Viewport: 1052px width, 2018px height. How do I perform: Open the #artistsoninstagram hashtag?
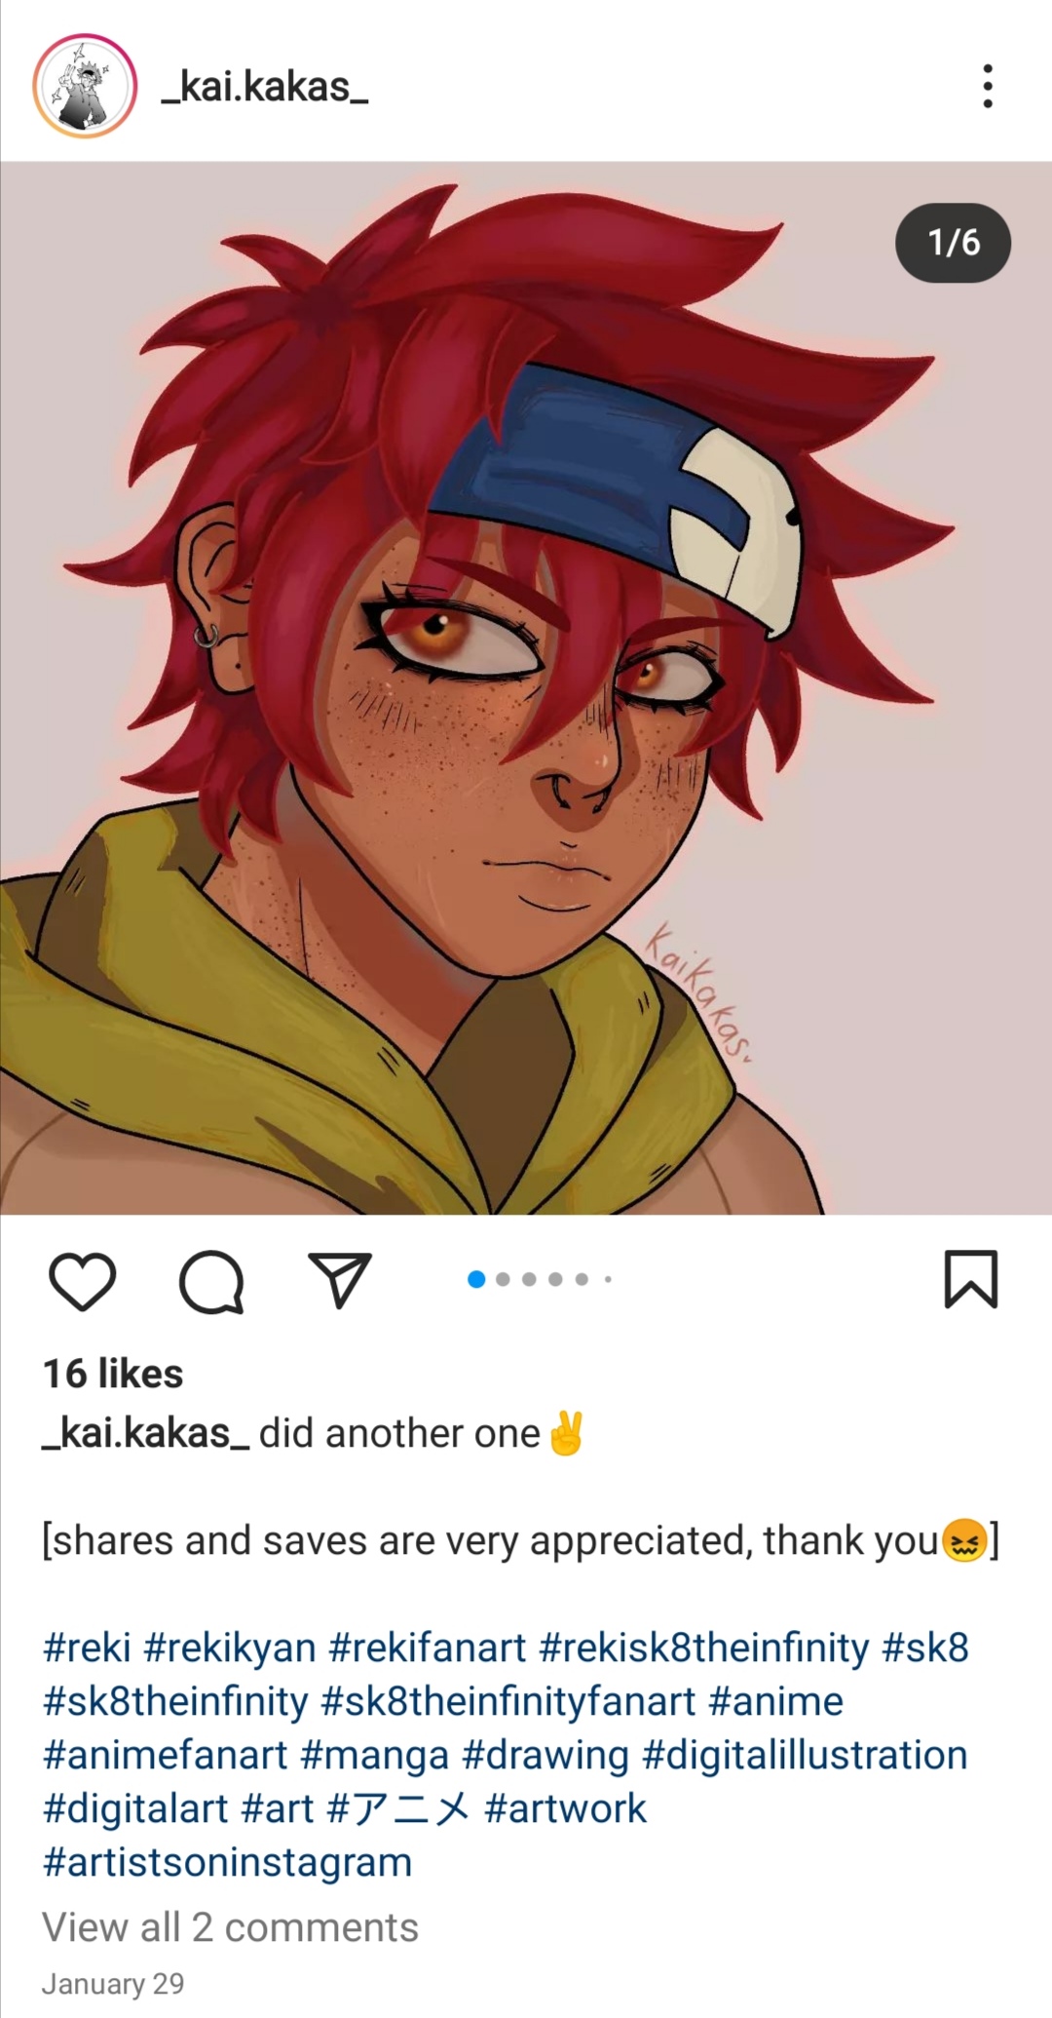(x=227, y=1862)
